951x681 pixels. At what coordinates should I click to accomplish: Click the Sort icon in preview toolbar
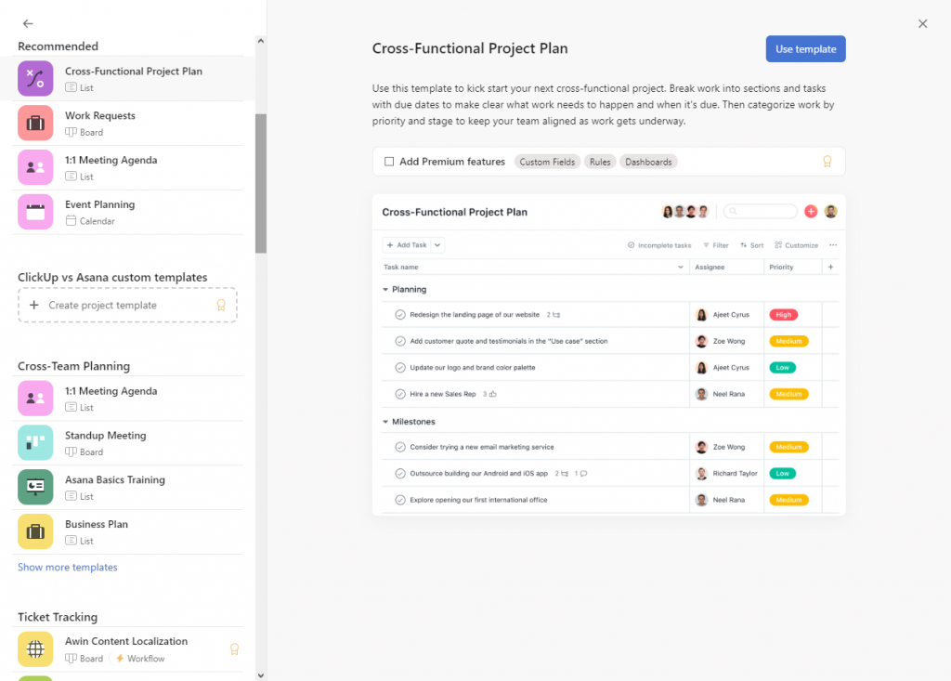coord(744,245)
